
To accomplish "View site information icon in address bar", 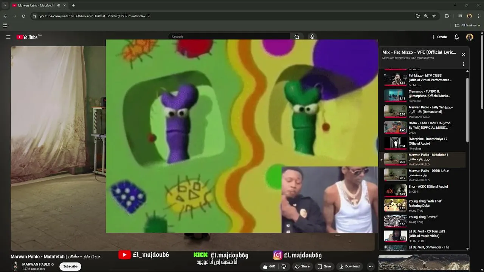I will [x=34, y=16].
